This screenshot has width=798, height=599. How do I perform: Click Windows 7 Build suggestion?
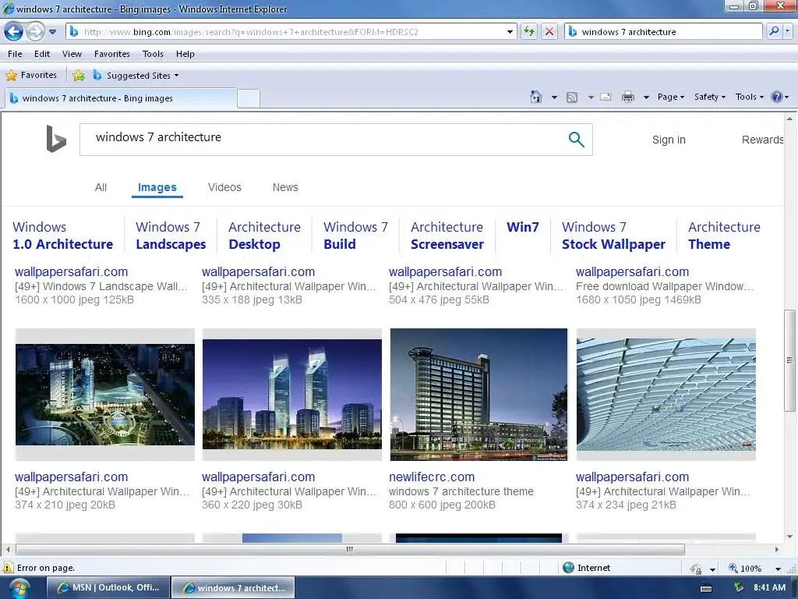click(355, 236)
